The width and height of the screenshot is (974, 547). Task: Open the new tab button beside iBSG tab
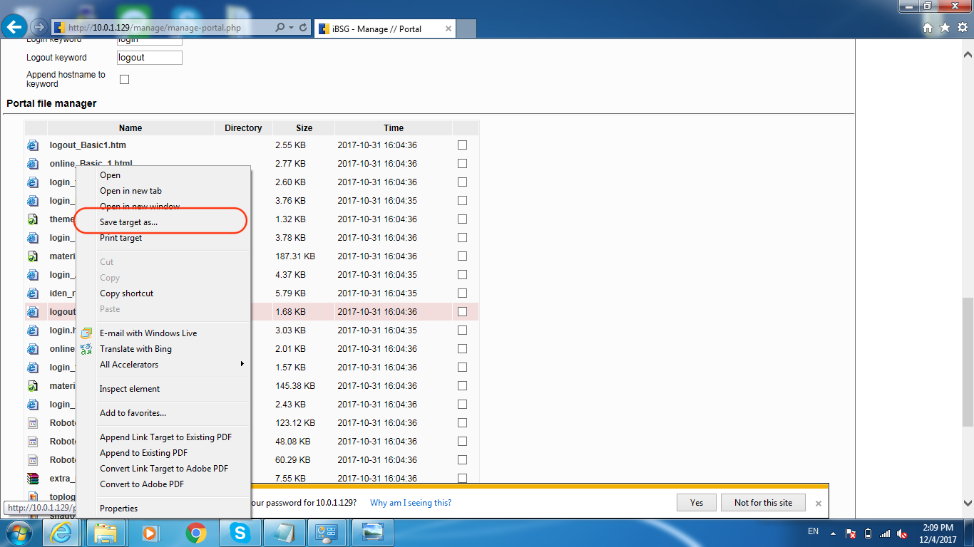tap(466, 29)
